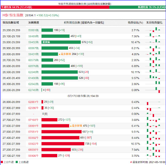166x165 pixels.
Task: Click the five-day sparkline for 27,400-27,499
Action: (x=153, y=138)
